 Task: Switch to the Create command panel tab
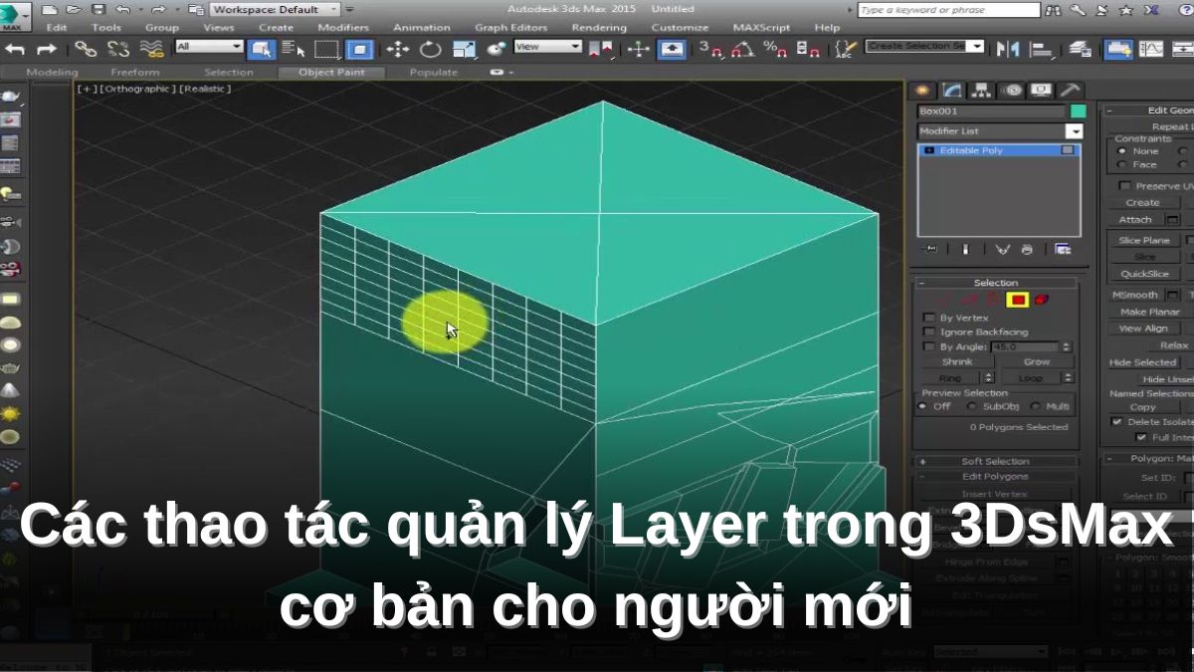[x=922, y=90]
